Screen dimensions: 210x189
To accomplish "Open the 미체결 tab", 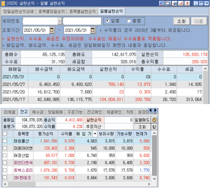I will point(10,112).
